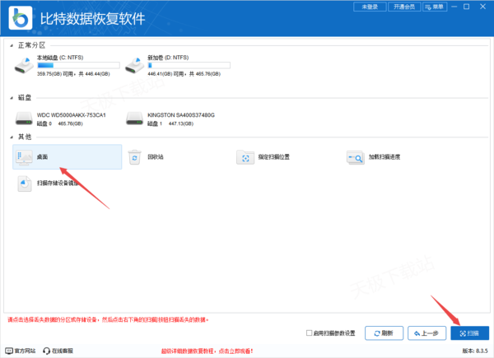Open the load scan progress (加载扫描进度) icon

356,157
